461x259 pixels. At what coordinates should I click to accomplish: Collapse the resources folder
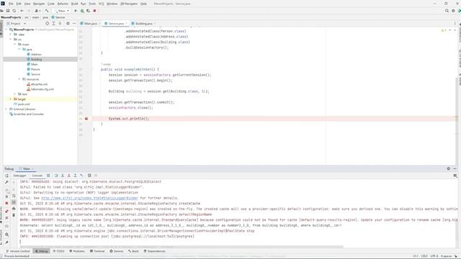[19, 79]
